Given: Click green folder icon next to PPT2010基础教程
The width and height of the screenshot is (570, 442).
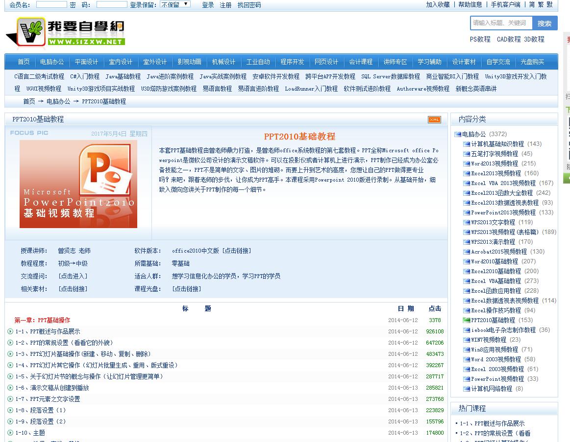Looking at the screenshot, I should 467,320.
